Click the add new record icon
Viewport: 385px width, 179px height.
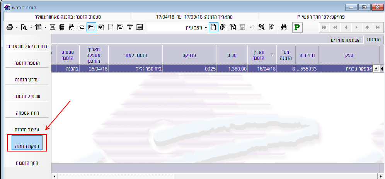[x=233, y=27]
